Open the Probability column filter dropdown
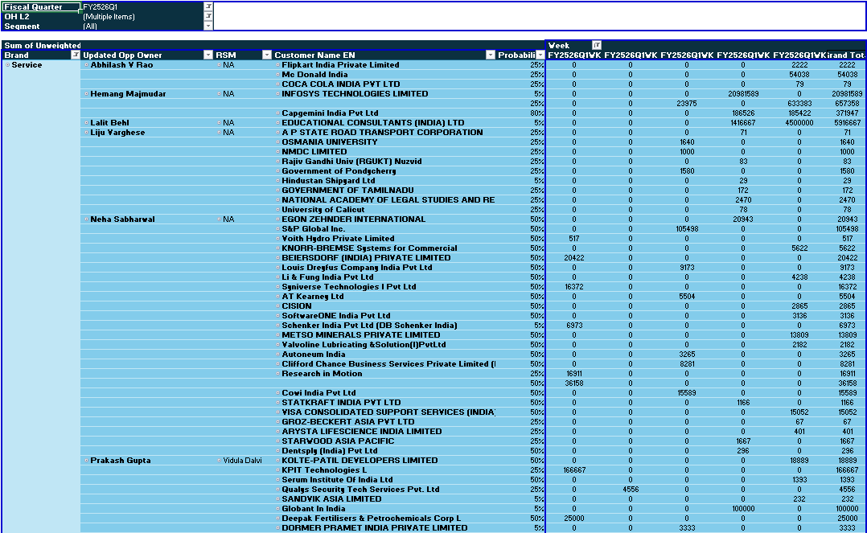The image size is (867, 533). pyautogui.click(x=540, y=54)
